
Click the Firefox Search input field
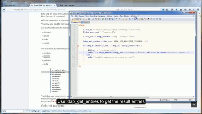[143, 10]
